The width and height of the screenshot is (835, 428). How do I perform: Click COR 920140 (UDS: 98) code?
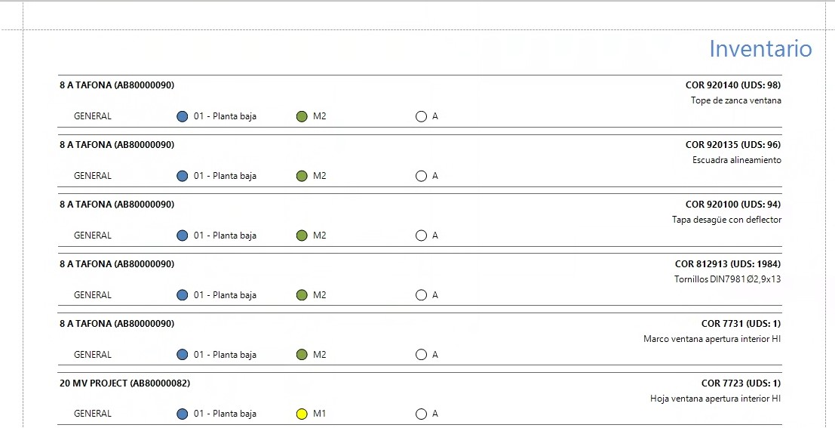tap(732, 85)
